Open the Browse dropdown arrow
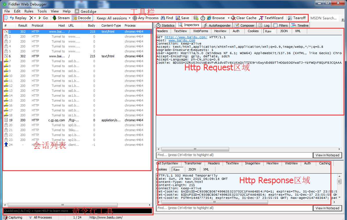 (229, 18)
